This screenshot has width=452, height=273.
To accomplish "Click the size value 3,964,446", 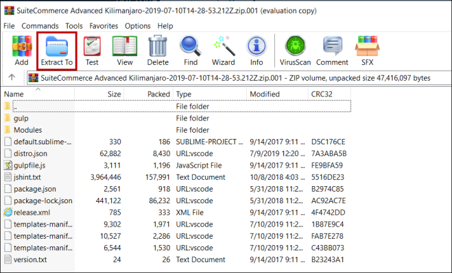I will pos(106,177).
